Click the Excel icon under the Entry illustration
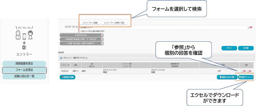The width and height of the screenshot is (256, 106). [x=24, y=47]
